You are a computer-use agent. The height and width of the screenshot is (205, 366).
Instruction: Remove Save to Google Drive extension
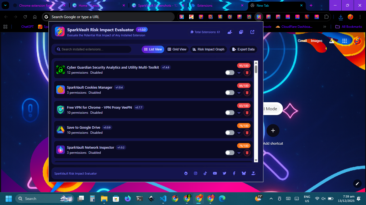(x=247, y=133)
